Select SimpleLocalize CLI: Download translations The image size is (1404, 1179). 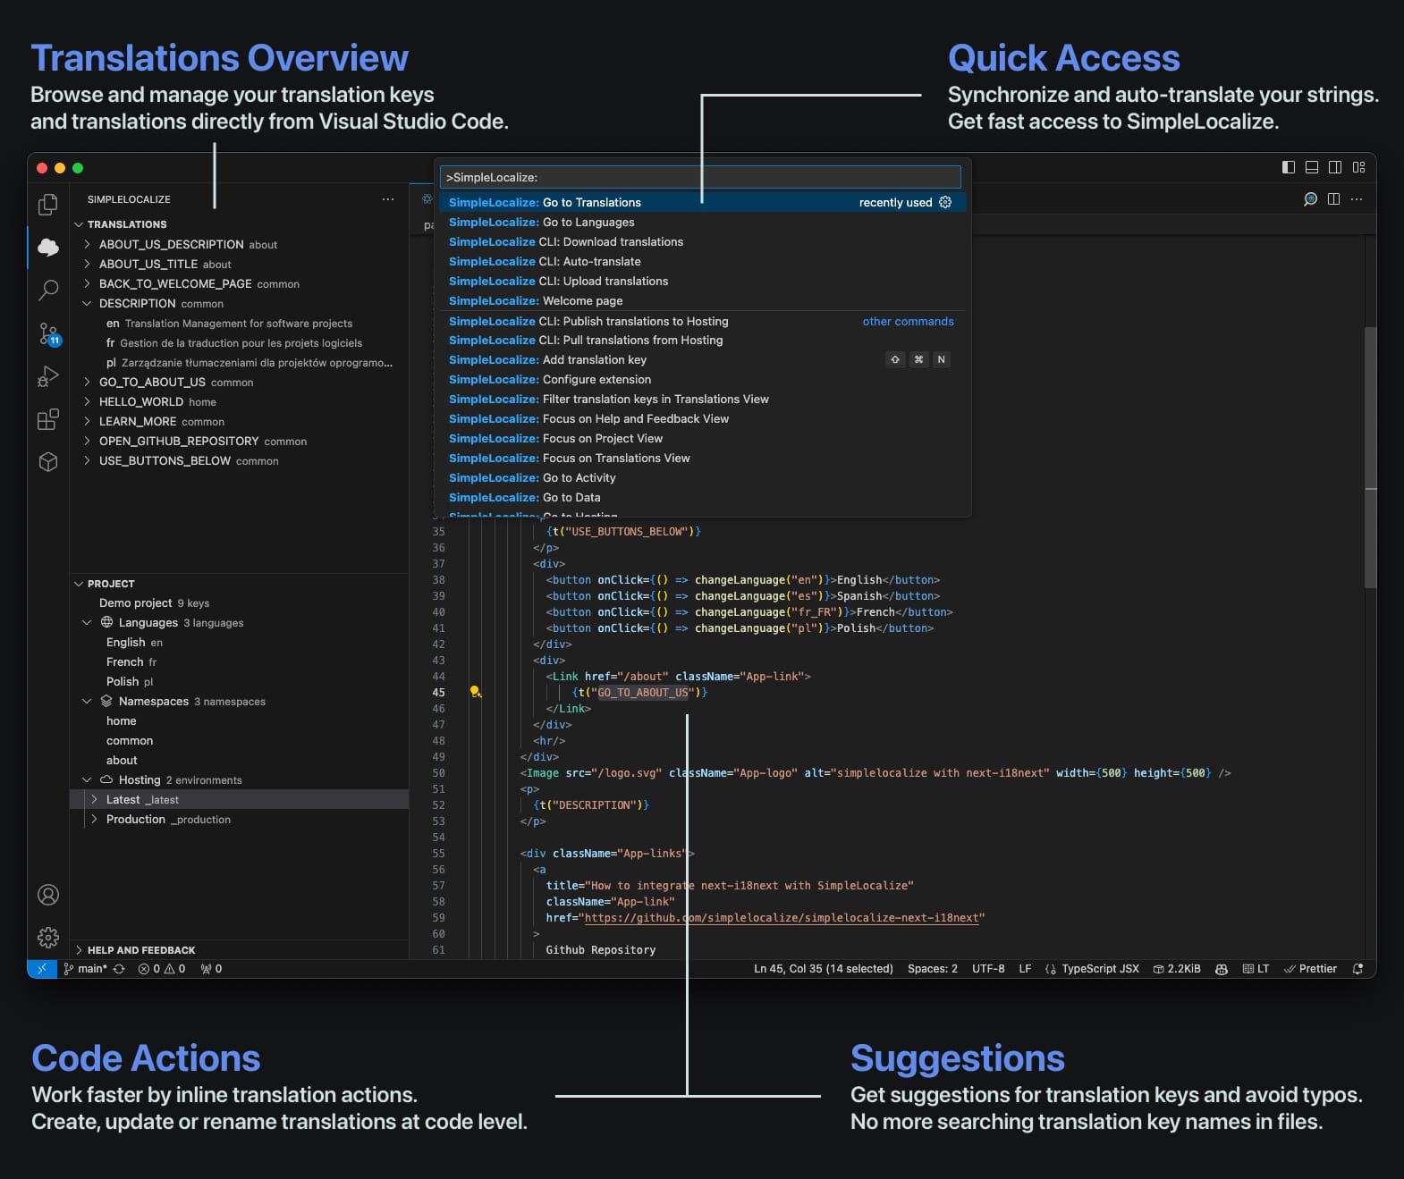(702, 242)
